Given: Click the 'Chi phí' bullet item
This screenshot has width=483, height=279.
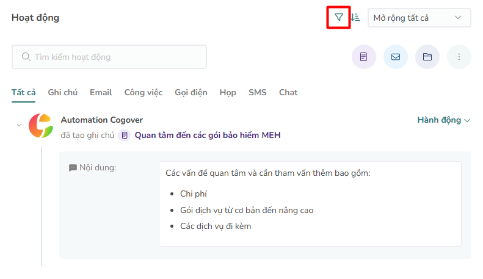Looking at the screenshot, I should pos(194,194).
